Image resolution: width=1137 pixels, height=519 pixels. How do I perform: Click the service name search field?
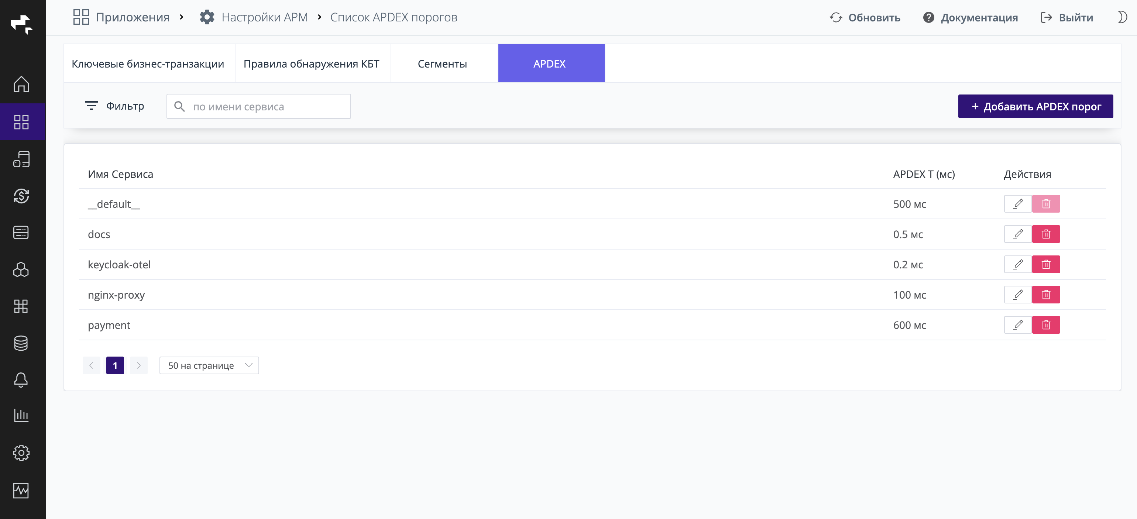(x=258, y=106)
